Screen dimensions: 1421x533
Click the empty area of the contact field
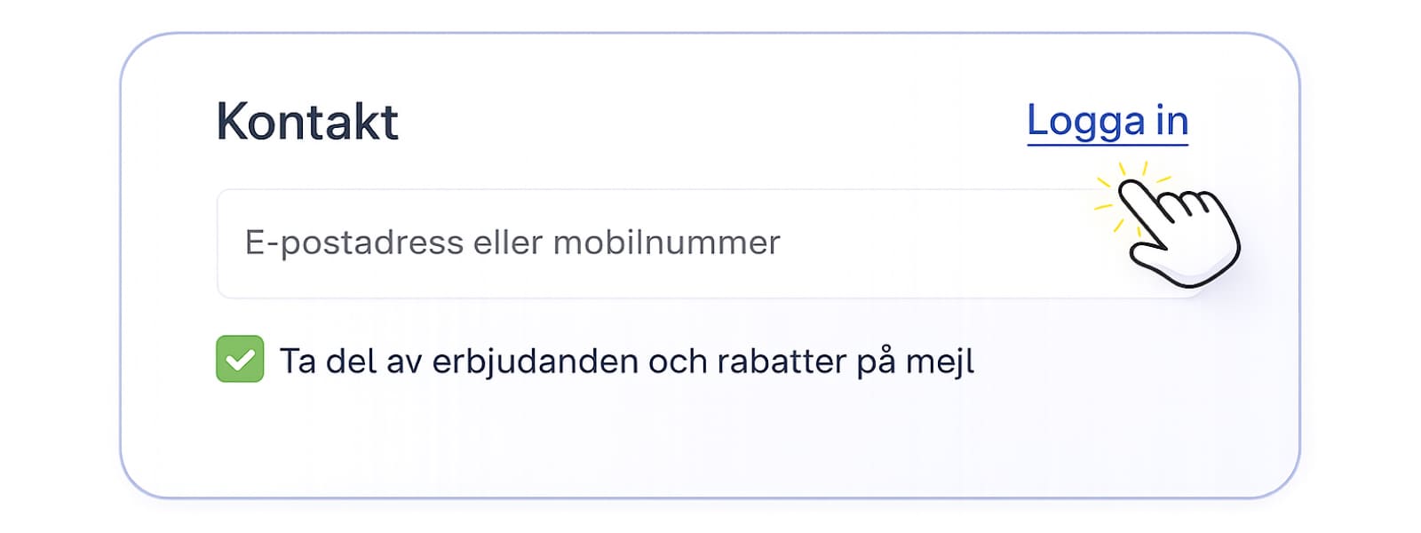click(933, 243)
